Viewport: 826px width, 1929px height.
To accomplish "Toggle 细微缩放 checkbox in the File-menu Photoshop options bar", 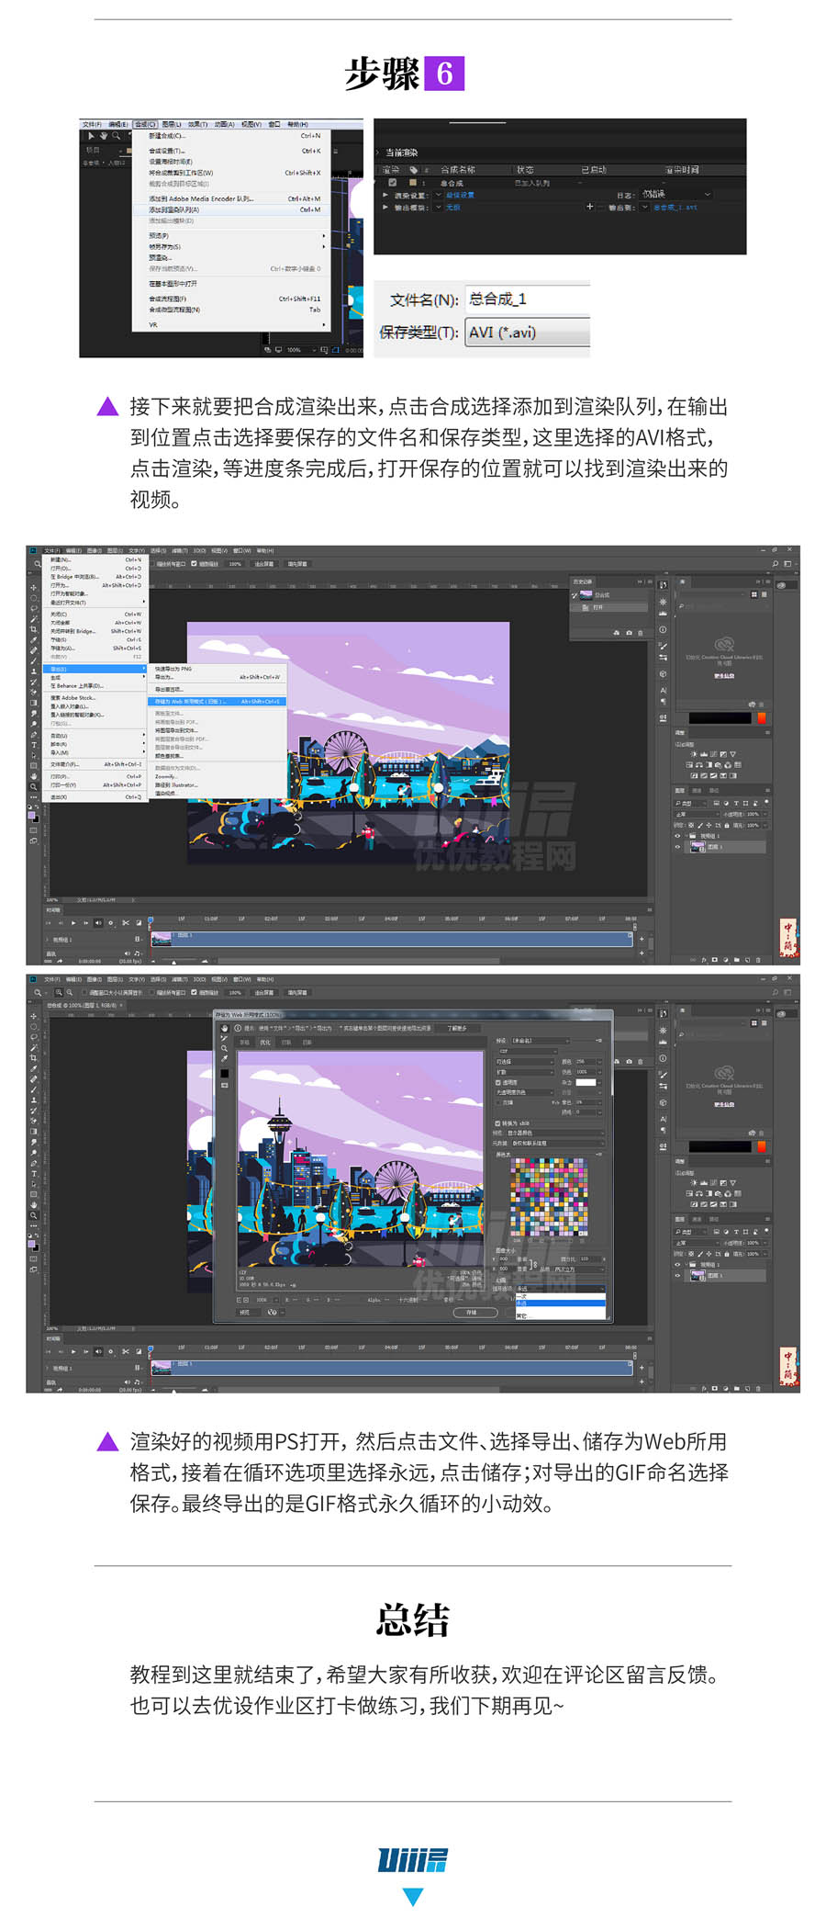I will click(194, 564).
